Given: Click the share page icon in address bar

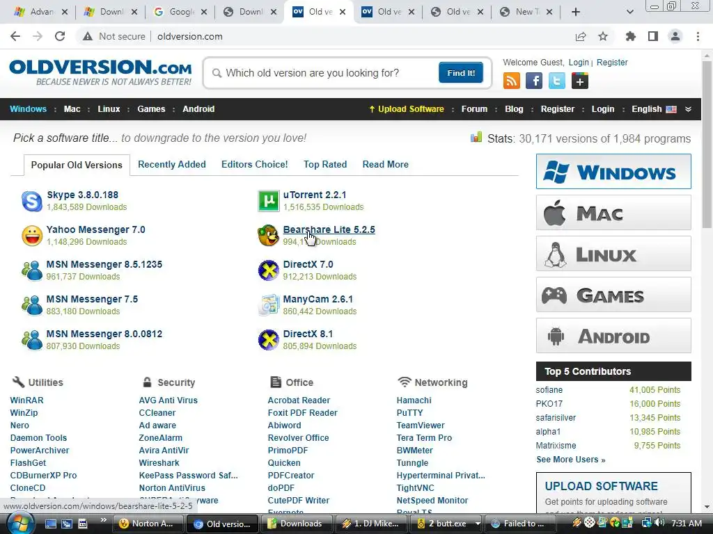Looking at the screenshot, I should [581, 36].
